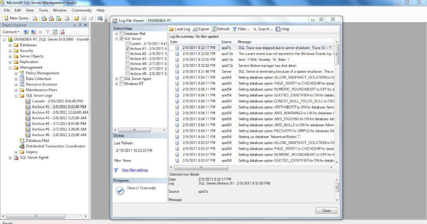The height and width of the screenshot is (224, 427).
Task: Collapse SQL Server node in Select logs
Action: tap(117, 39)
